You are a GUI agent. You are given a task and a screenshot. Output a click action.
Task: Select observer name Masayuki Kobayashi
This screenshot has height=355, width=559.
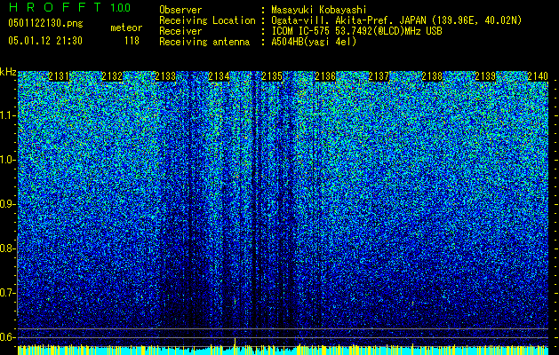tap(319, 10)
